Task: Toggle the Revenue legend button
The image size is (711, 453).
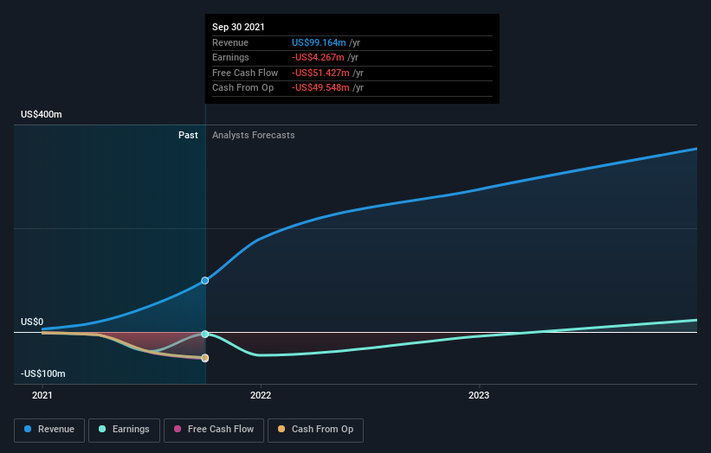Action: pos(49,430)
